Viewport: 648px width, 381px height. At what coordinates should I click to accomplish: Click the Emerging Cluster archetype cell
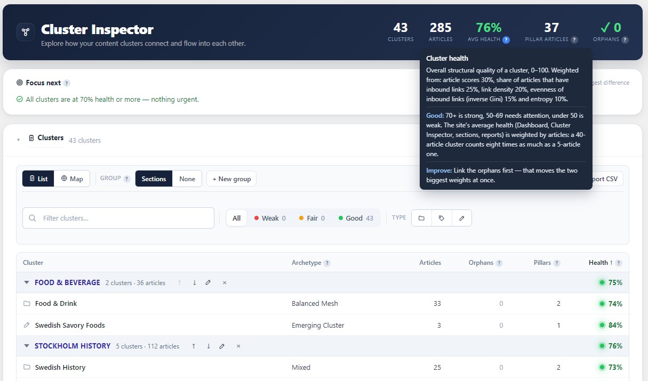pyautogui.click(x=318, y=325)
